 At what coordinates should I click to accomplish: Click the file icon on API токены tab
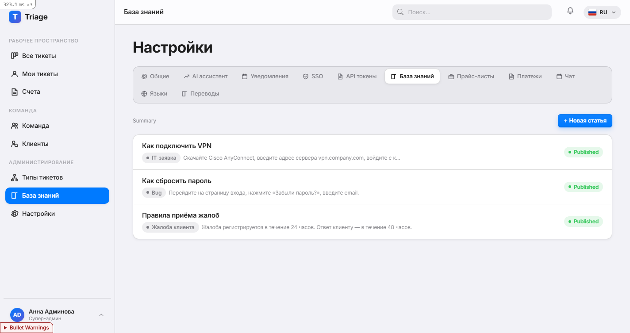pyautogui.click(x=340, y=77)
